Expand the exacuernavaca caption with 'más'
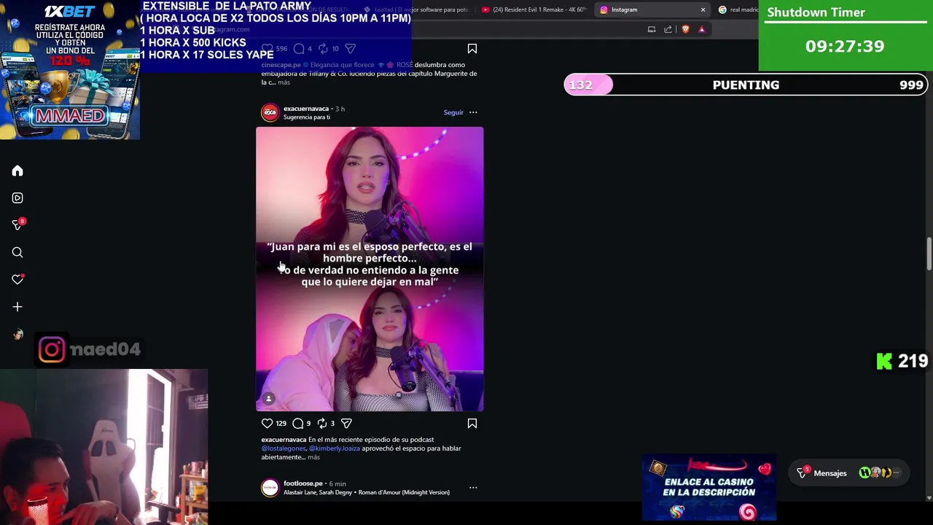933x525 pixels. (x=313, y=457)
